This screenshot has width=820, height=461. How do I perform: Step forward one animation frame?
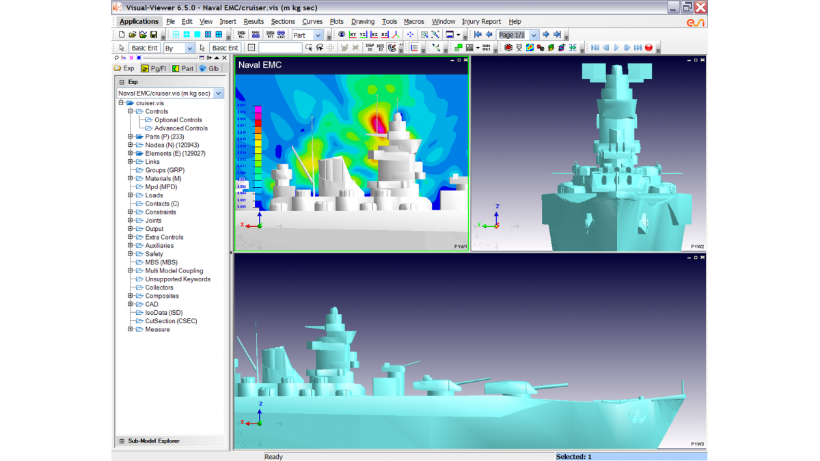627,48
